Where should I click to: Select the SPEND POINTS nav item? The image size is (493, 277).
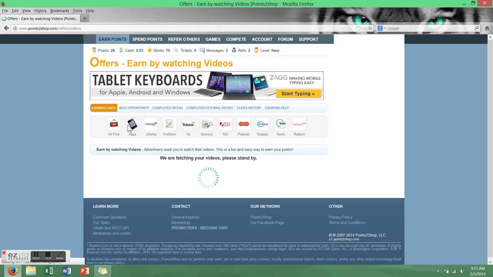pos(148,39)
